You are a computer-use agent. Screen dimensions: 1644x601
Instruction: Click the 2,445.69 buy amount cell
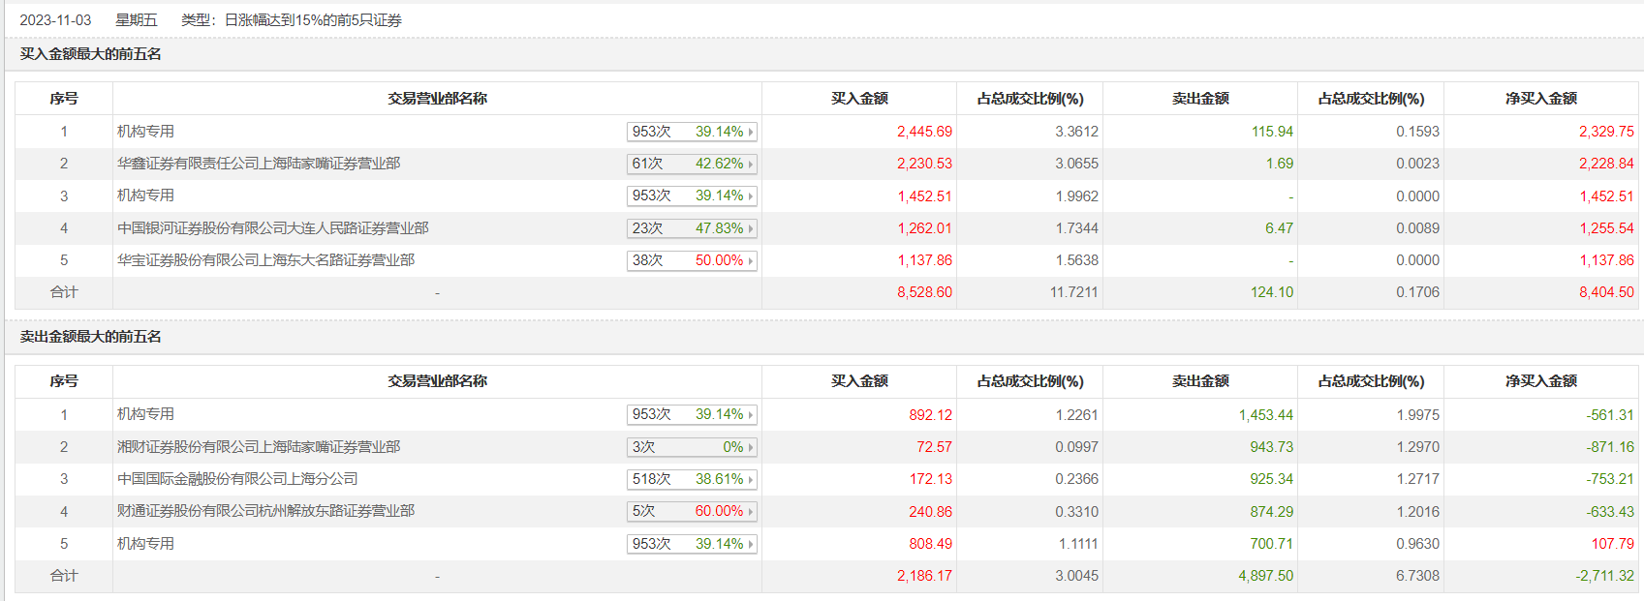pos(924,132)
